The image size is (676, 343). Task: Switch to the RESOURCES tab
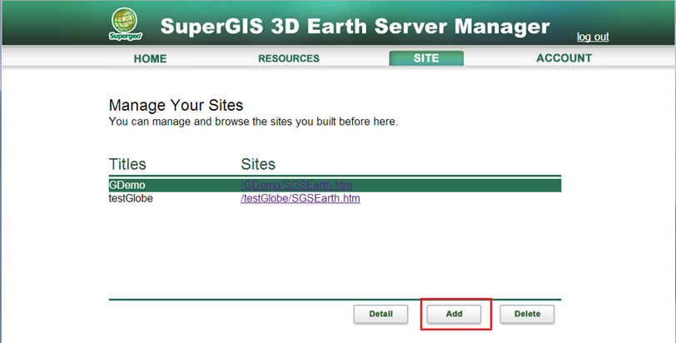(x=289, y=58)
